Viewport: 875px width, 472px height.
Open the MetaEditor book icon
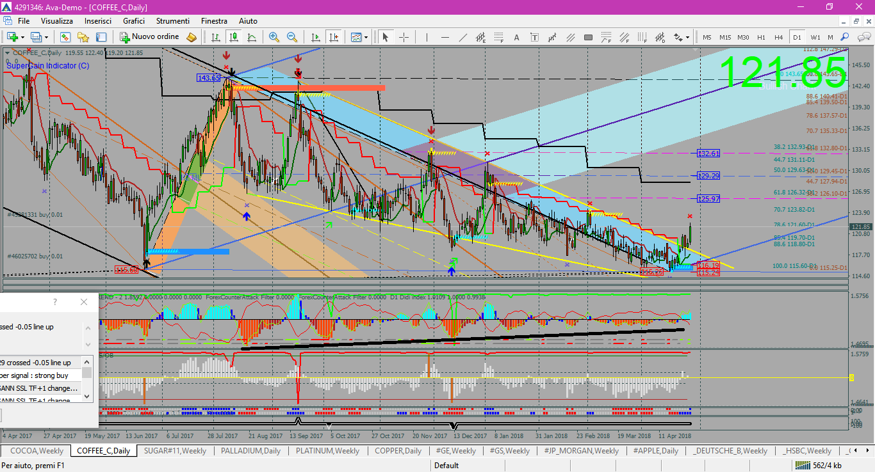[192, 37]
